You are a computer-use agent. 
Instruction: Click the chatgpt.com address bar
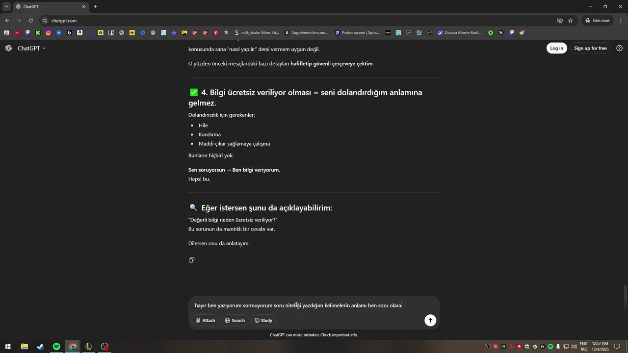tap(299, 21)
